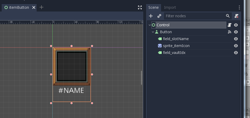Toggle visibility of Button node
This screenshot has height=118, width=250.
(x=236, y=32)
